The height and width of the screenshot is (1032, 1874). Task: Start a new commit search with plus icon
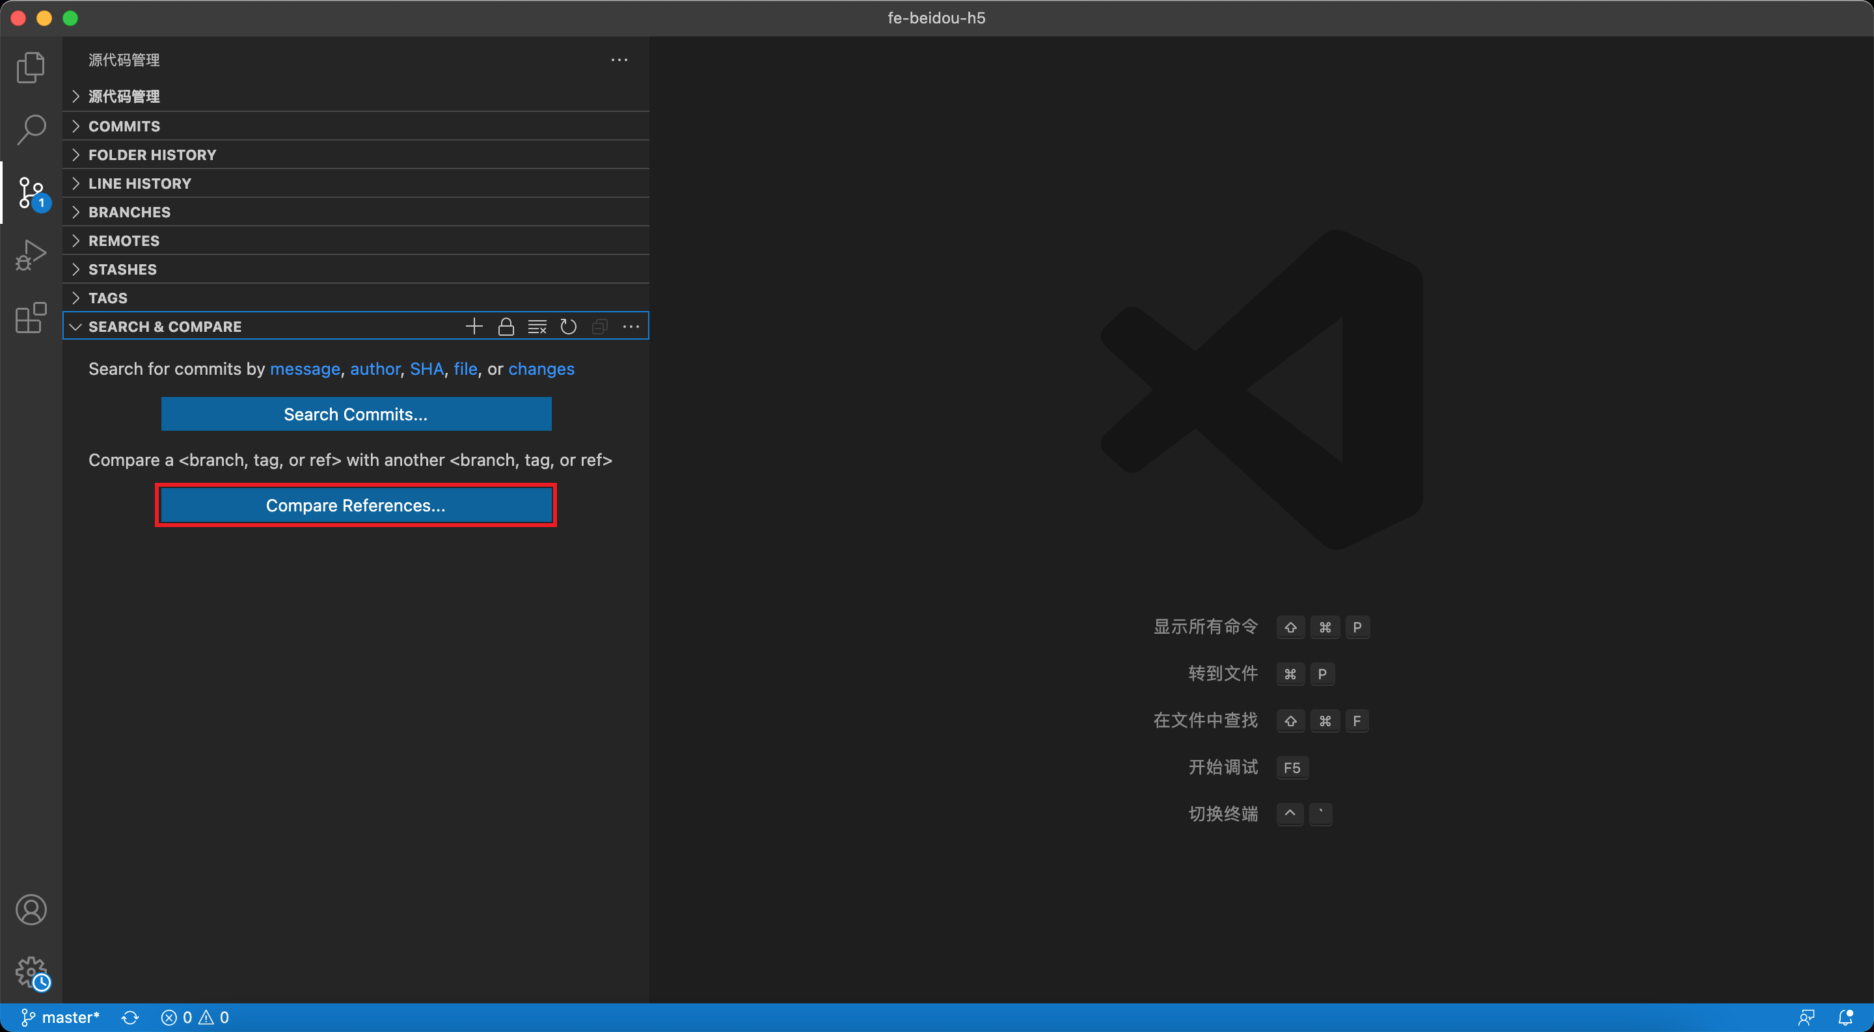pyautogui.click(x=474, y=326)
